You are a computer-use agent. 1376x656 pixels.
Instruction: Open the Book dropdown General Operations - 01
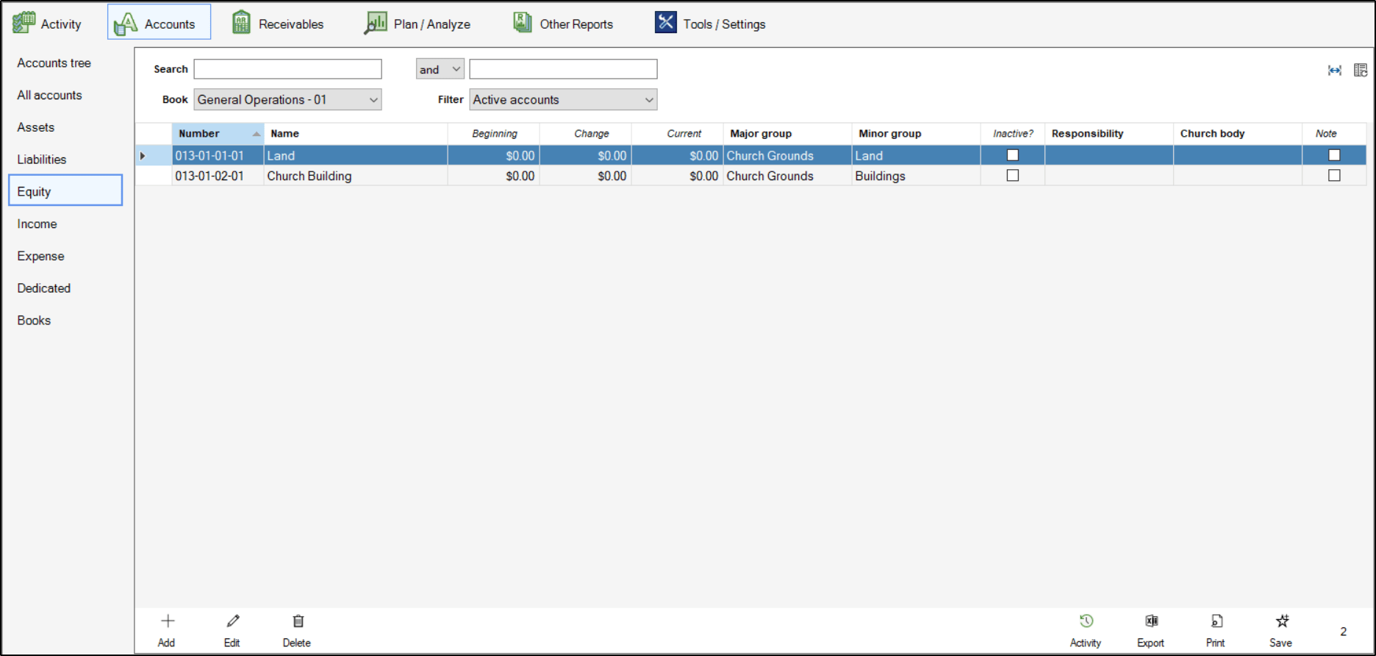[x=287, y=99]
